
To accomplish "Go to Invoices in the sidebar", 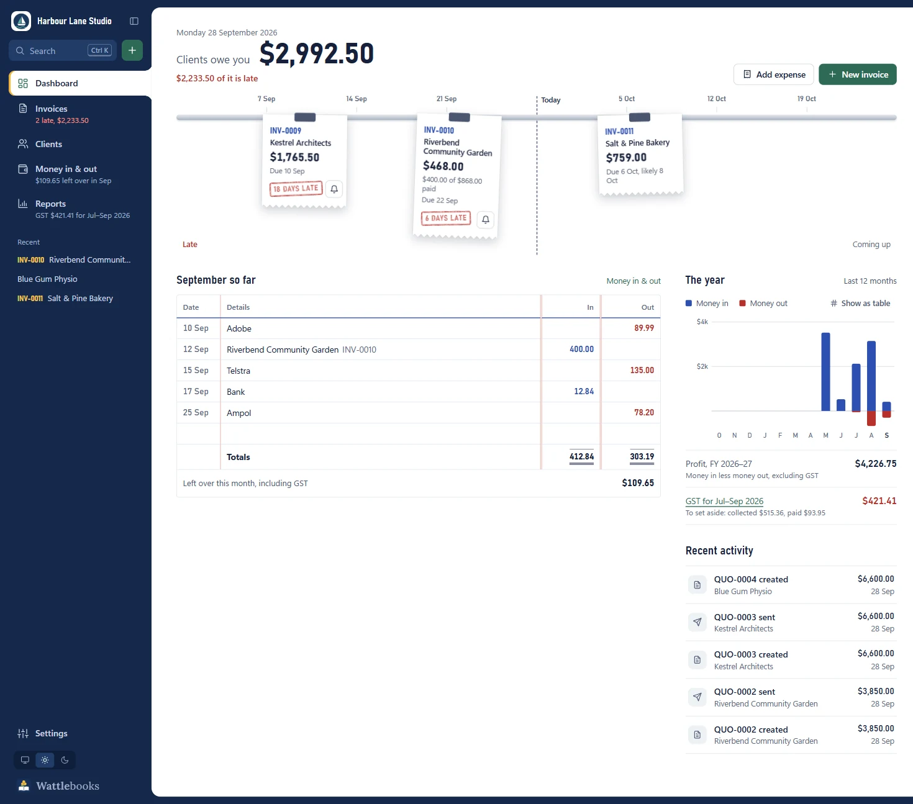I will click(76, 114).
